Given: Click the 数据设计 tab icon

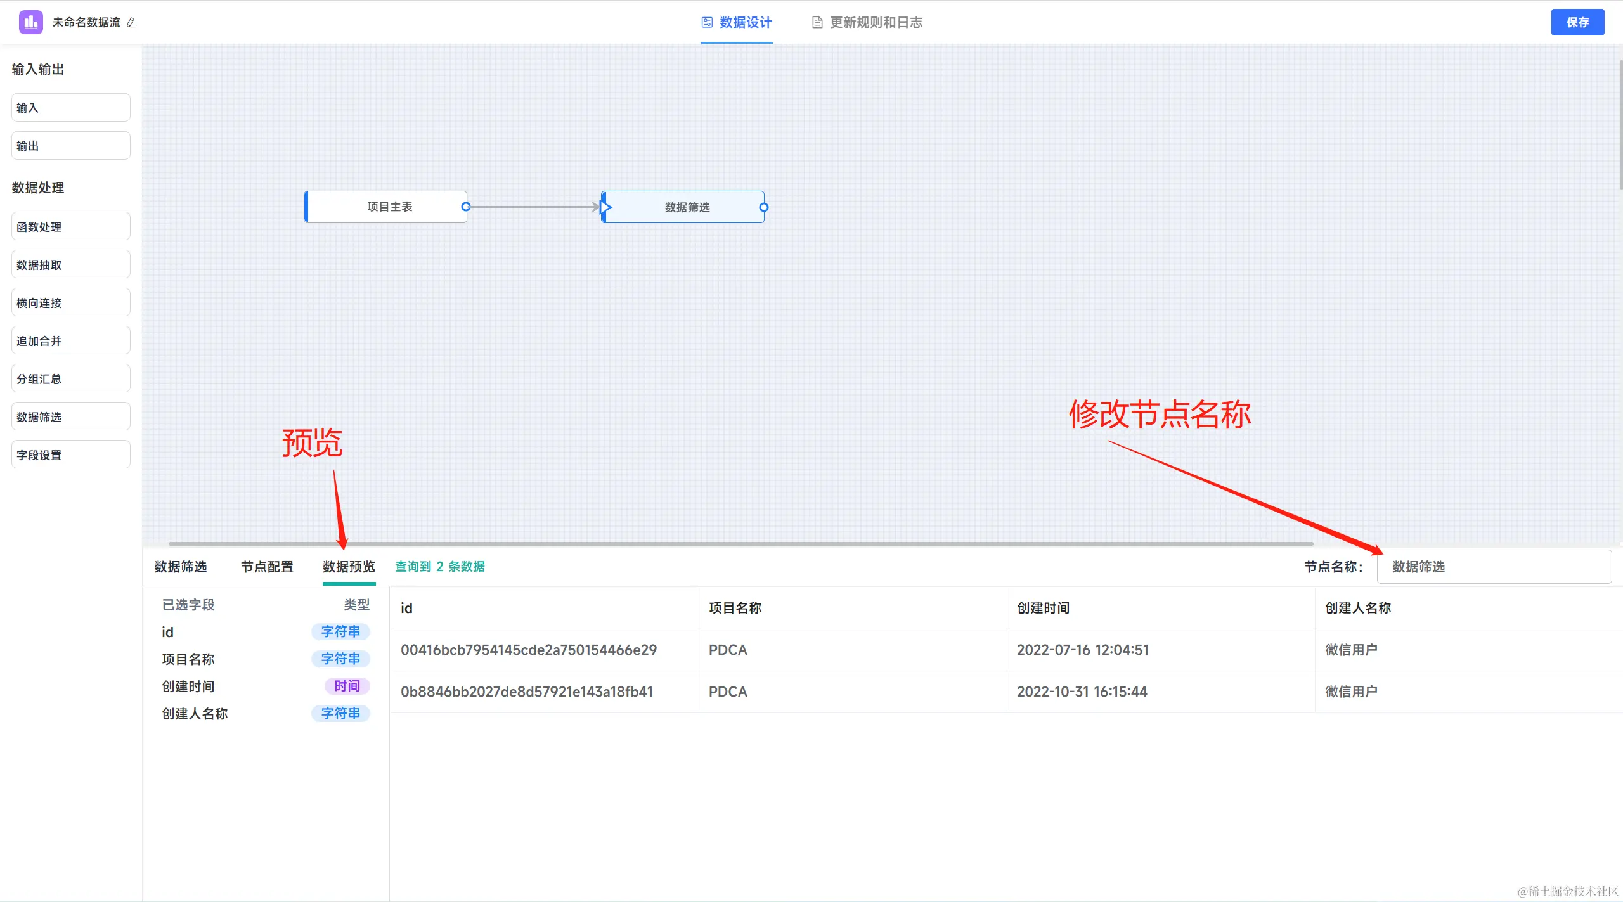Looking at the screenshot, I should 707,23.
